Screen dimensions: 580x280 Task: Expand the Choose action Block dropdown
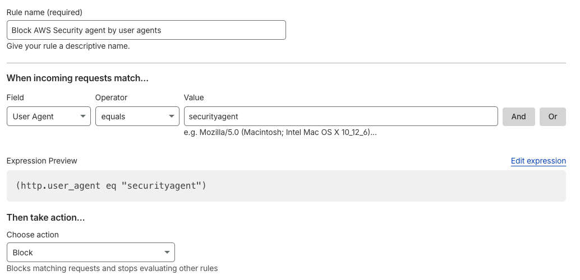[x=90, y=253]
